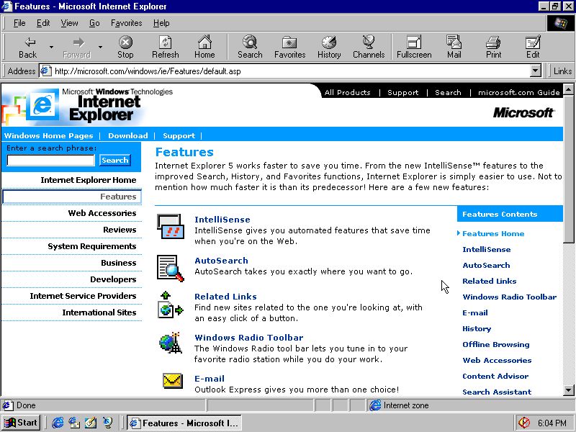Open the View menu

pyautogui.click(x=69, y=23)
